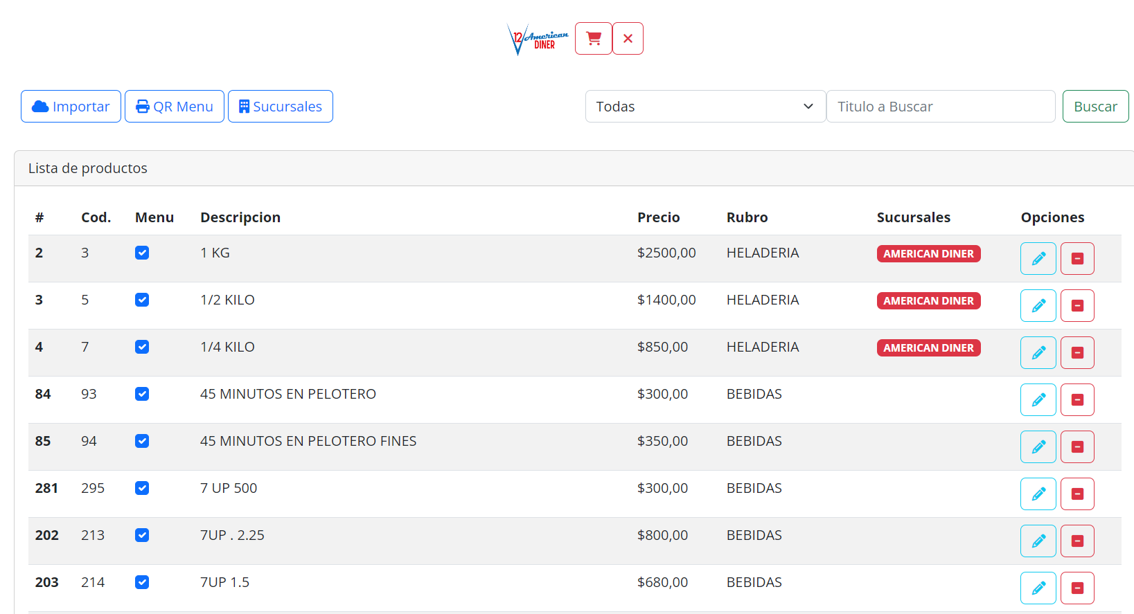This screenshot has height=614, width=1134.
Task: Click AMERICAN DINER badge on 1/2 KILO row
Action: click(x=928, y=301)
